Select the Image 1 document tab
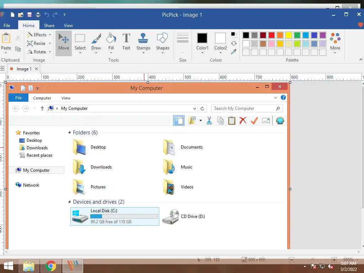The image size is (364, 273). pyautogui.click(x=24, y=69)
